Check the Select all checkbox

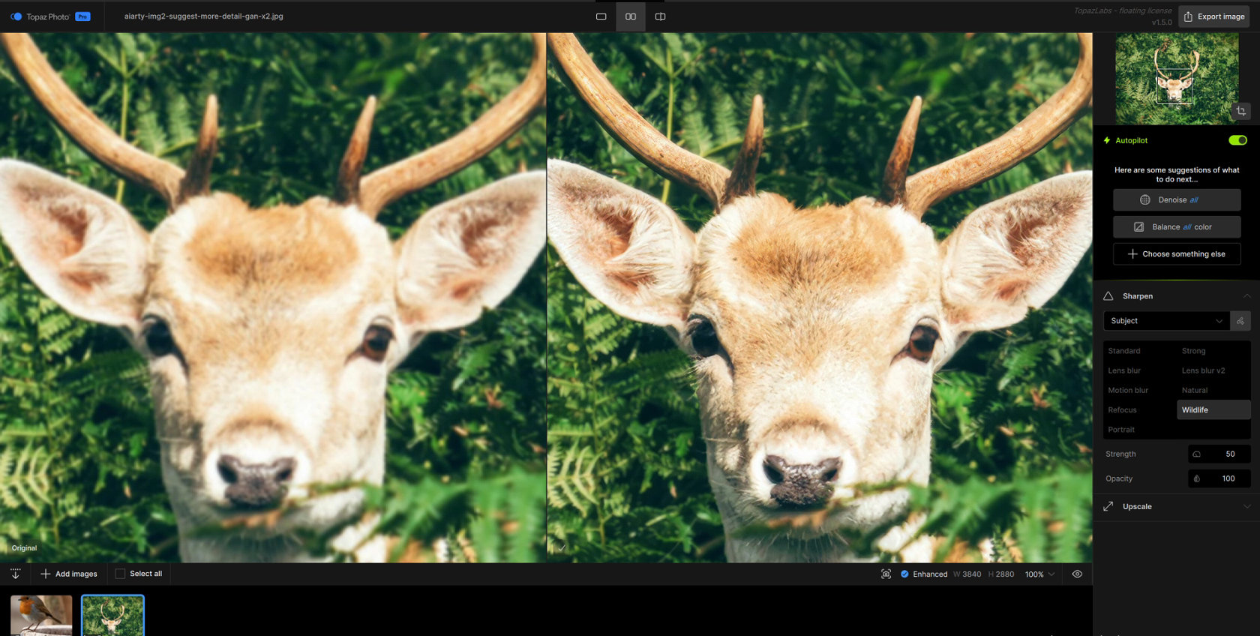pos(120,574)
